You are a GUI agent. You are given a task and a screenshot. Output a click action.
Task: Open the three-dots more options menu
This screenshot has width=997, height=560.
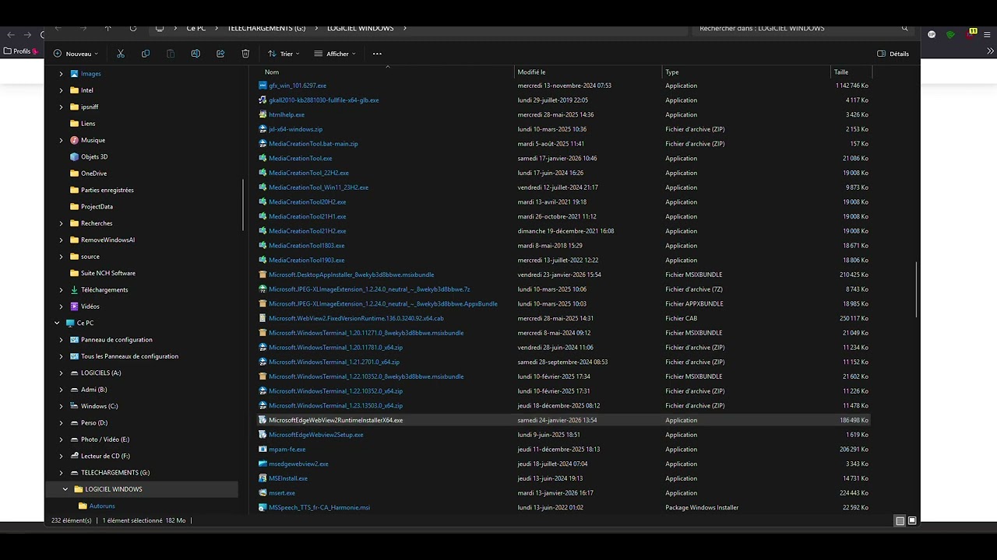[x=377, y=54]
